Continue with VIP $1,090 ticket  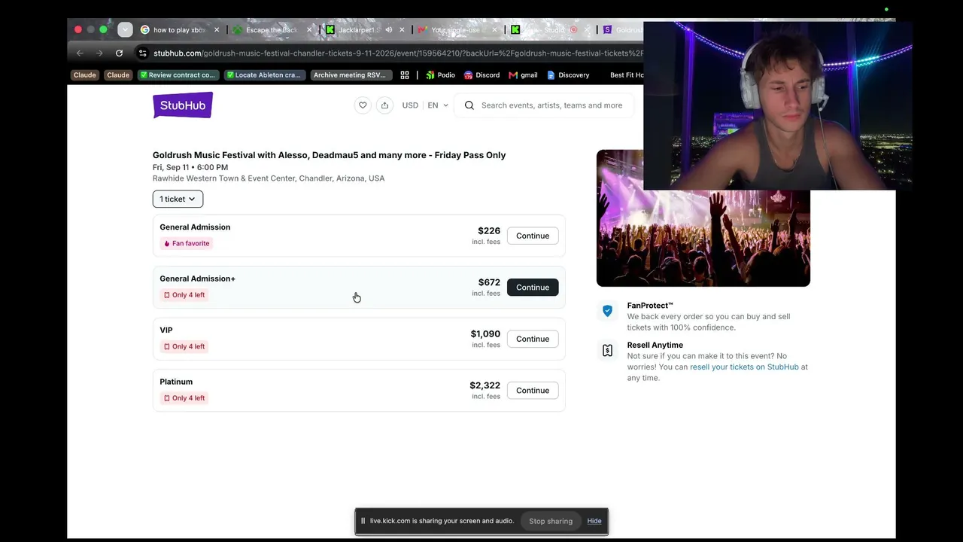tap(533, 339)
